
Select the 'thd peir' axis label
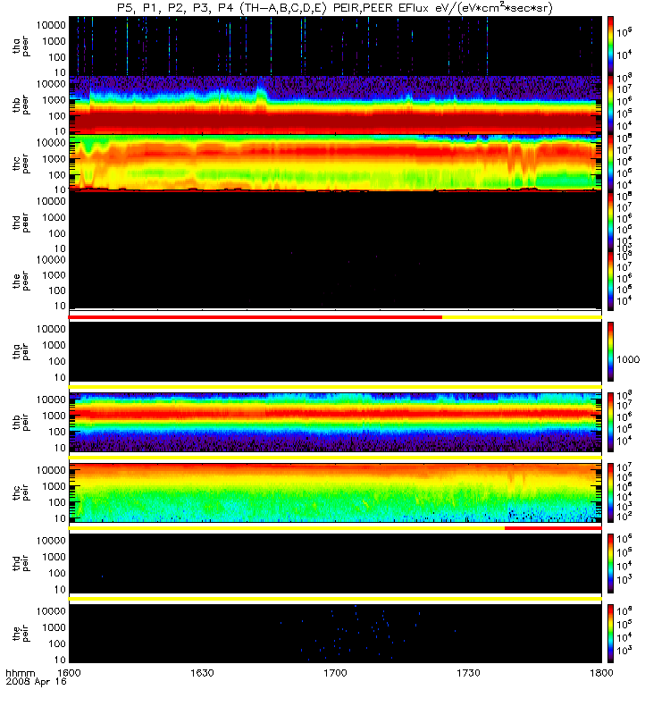[21, 564]
